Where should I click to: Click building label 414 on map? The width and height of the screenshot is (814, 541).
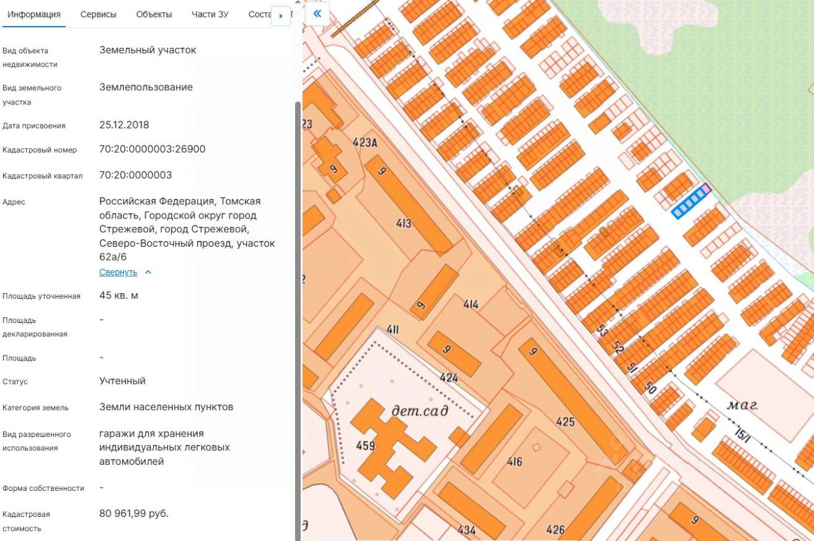471,305
